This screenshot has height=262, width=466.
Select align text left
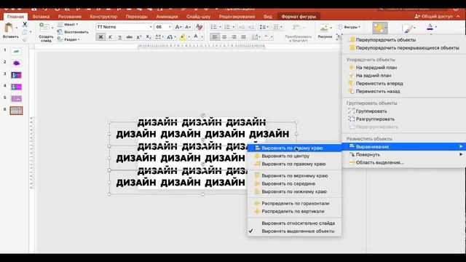click(215, 37)
